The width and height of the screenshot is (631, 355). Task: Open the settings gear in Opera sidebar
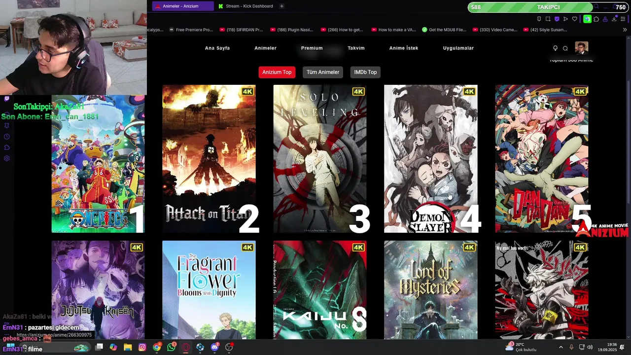[7, 158]
